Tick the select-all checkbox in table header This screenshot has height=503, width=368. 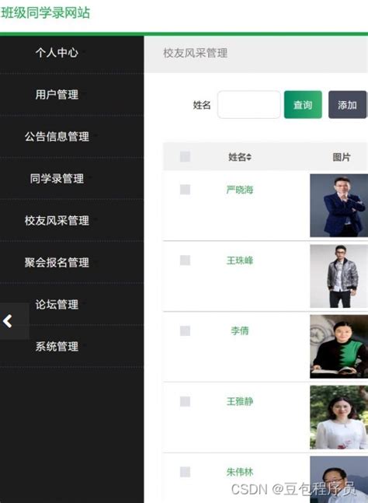[x=185, y=156]
